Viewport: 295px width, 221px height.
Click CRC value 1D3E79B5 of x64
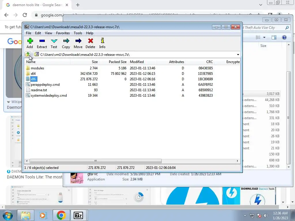click(205, 73)
